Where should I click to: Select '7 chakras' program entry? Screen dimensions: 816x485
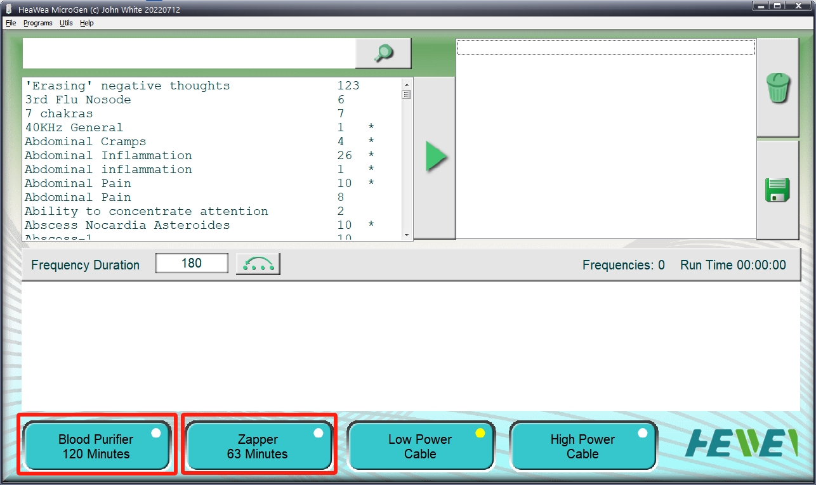coord(59,113)
